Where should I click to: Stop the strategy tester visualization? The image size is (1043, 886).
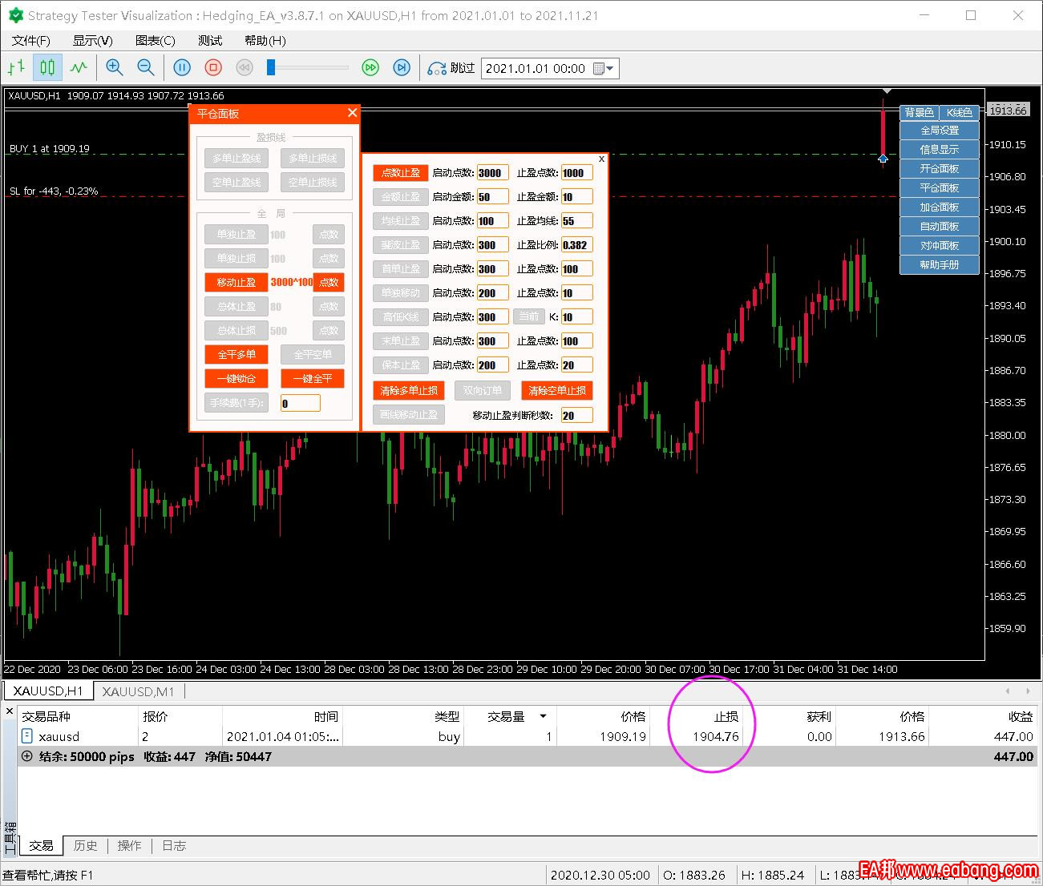tap(213, 68)
